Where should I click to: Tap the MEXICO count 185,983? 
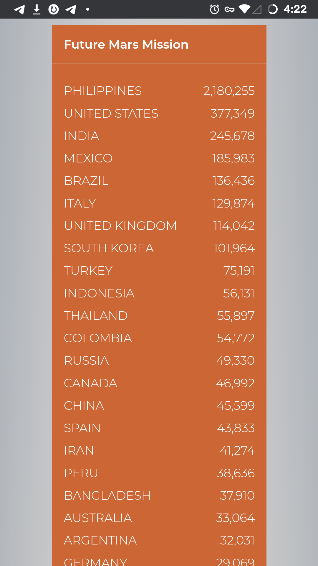233,158
